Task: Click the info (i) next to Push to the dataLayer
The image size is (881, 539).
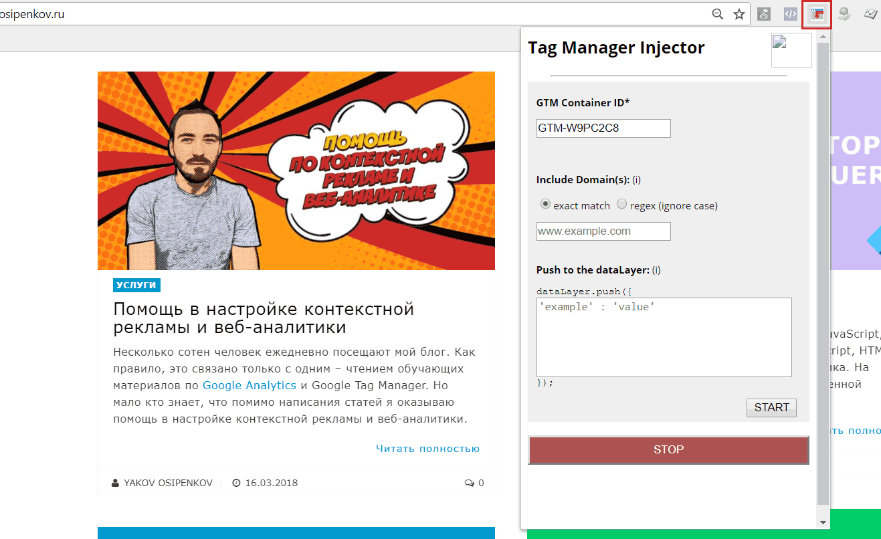Action: click(656, 270)
